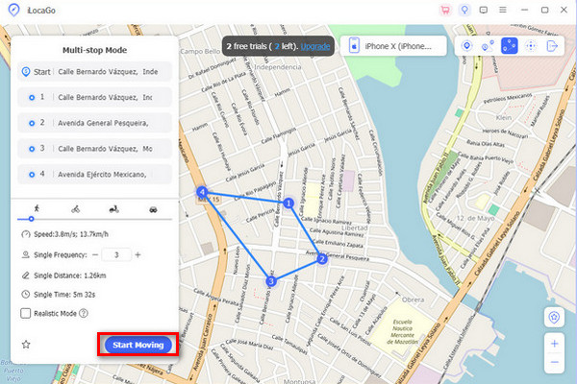This screenshot has height=384, width=577.
Task: Select the teleport mode icon
Action: (467, 46)
